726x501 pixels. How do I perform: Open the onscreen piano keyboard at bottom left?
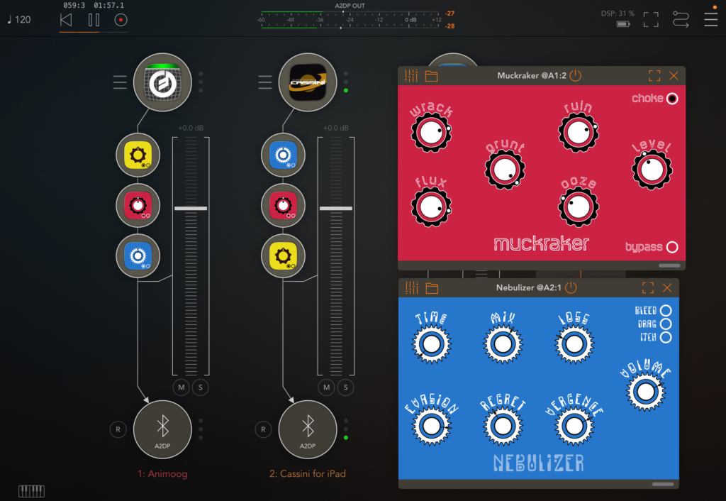coord(30,490)
